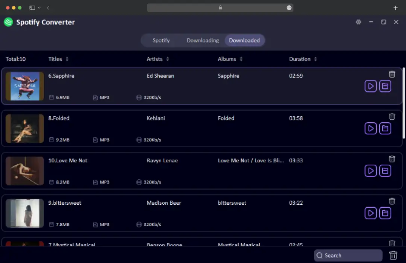Sort tracks by Artists column arrows

point(168,59)
